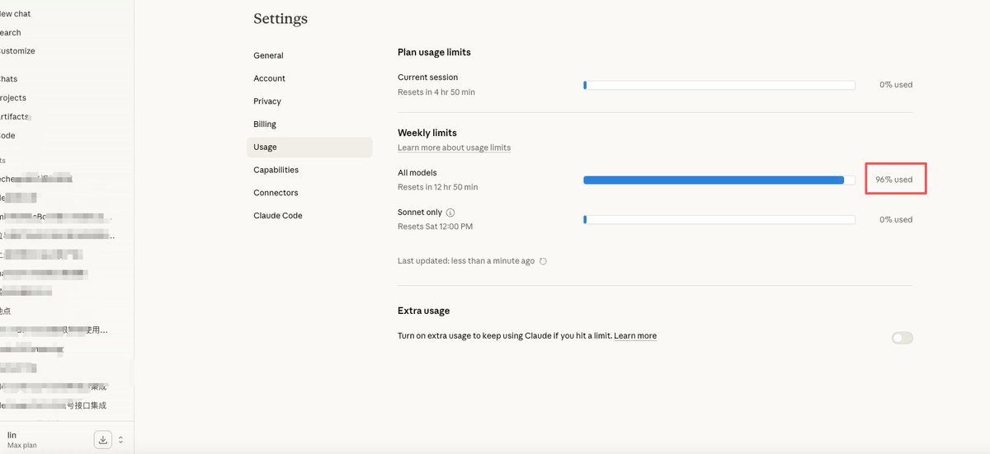Click the Current session usage bar
The height and width of the screenshot is (454, 990).
click(719, 85)
